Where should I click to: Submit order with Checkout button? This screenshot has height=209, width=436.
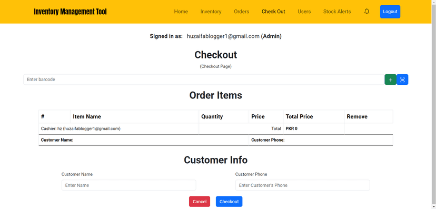(x=229, y=202)
